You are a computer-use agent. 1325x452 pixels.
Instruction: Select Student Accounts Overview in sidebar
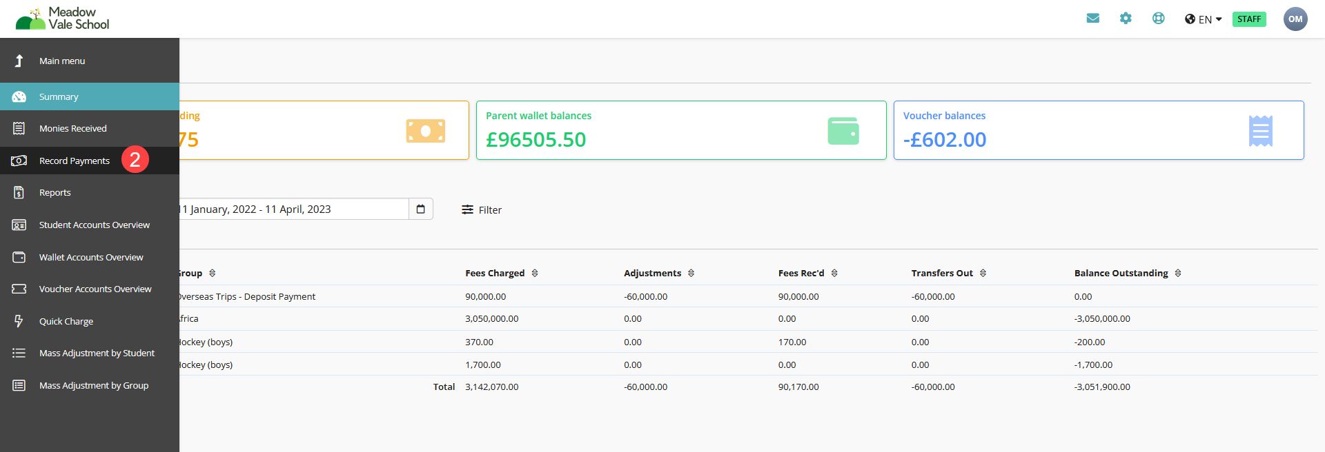pyautogui.click(x=94, y=225)
